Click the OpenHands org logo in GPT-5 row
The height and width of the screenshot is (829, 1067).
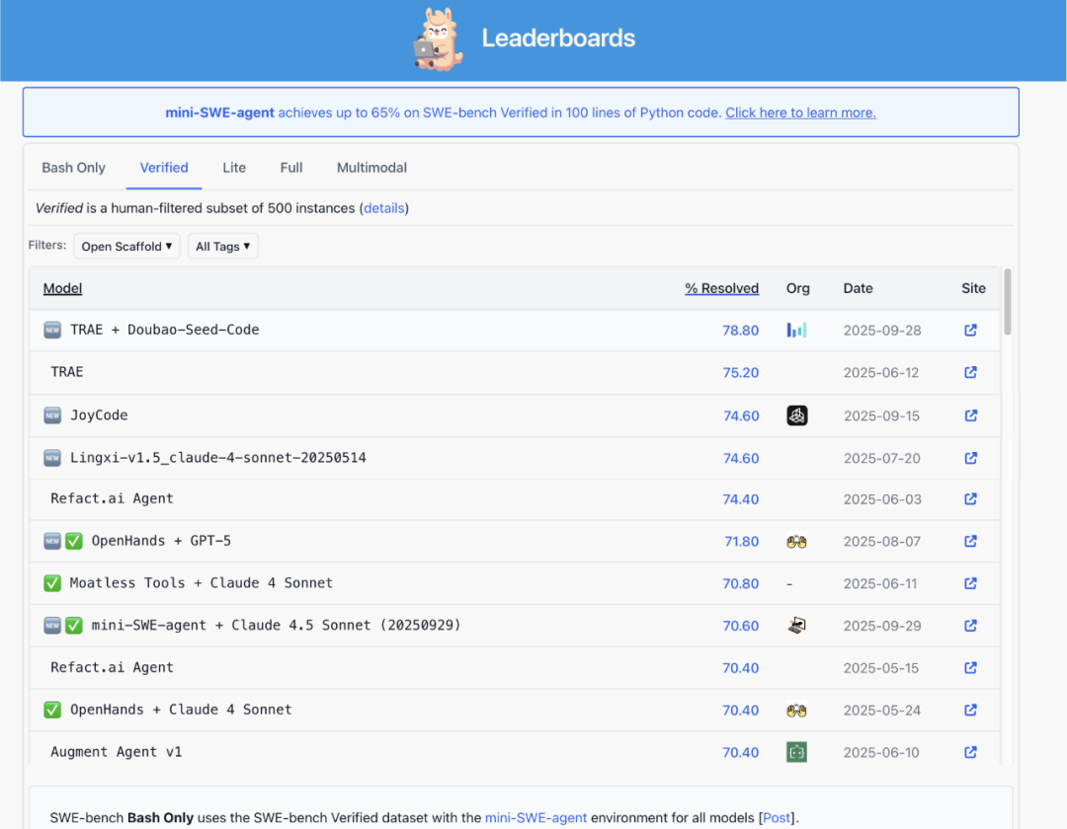pyautogui.click(x=797, y=542)
